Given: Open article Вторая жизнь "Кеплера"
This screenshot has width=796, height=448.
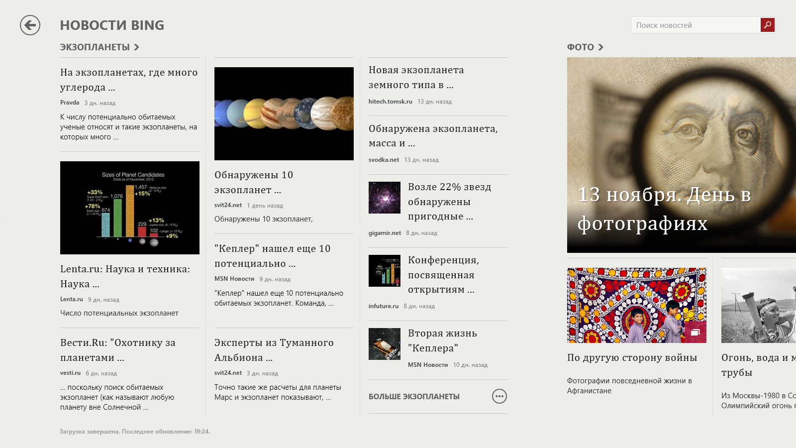Looking at the screenshot, I should tap(442, 340).
